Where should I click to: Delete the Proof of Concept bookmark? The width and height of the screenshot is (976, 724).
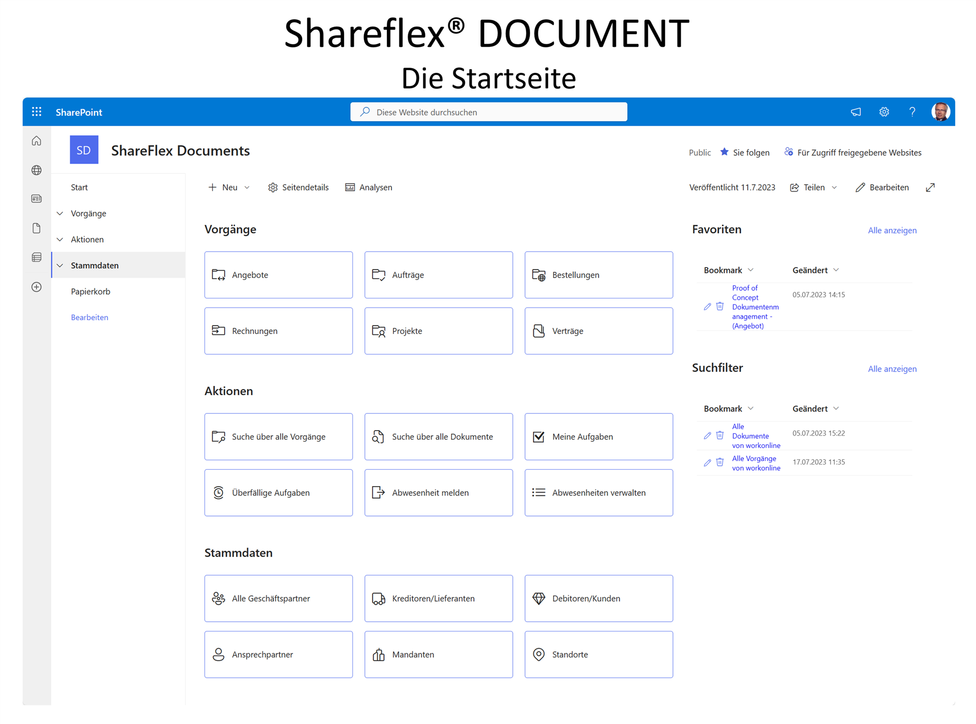pyautogui.click(x=720, y=307)
